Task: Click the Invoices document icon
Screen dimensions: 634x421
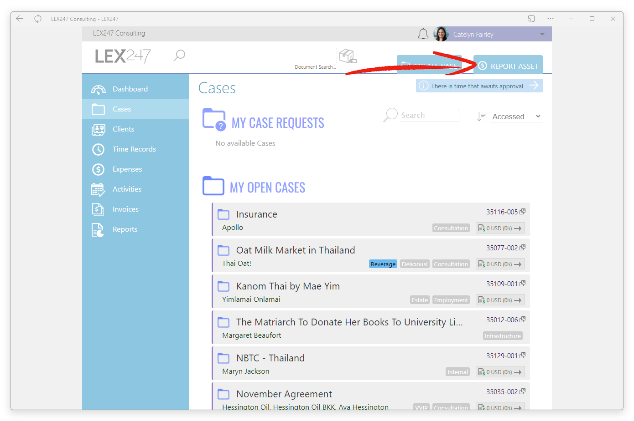Action: [x=98, y=209]
